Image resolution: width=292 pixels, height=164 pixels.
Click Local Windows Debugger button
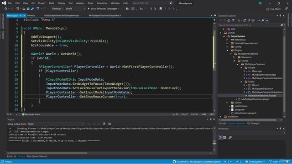[104, 9]
